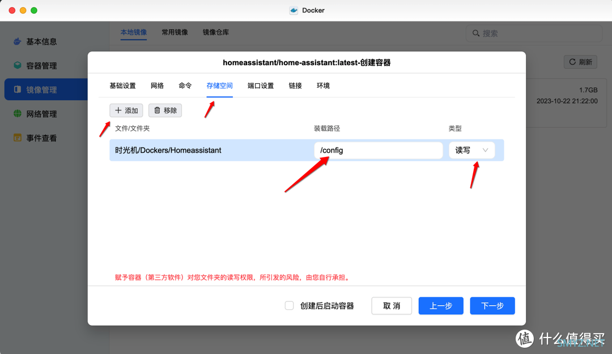This screenshot has height=354, width=612.
Task: Click the 下一步 next button
Action: pos(492,306)
